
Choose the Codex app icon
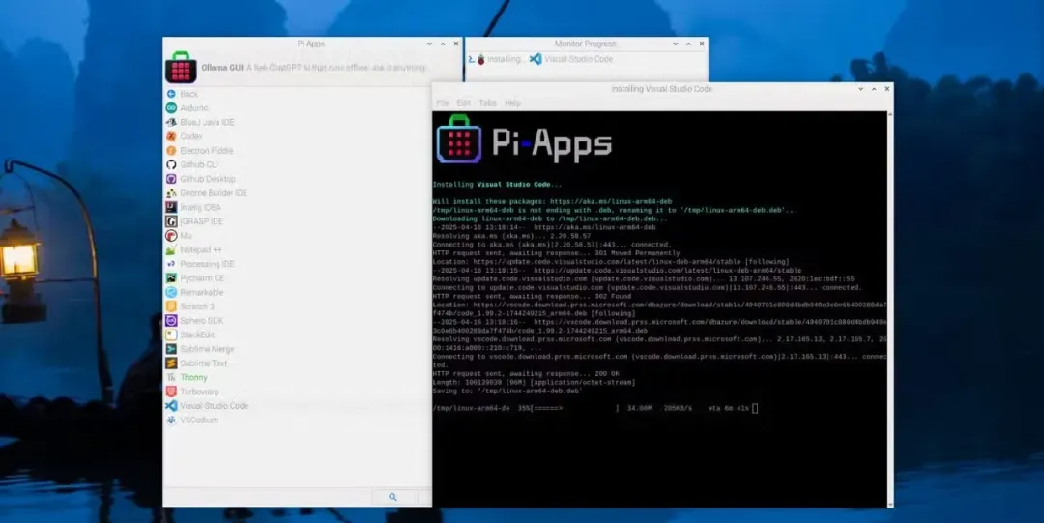[x=171, y=136]
